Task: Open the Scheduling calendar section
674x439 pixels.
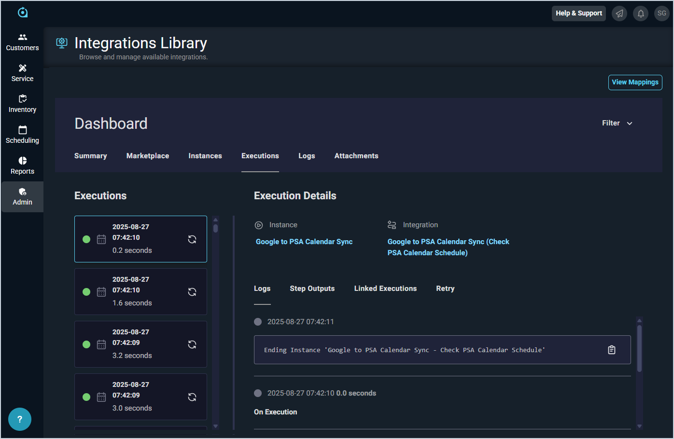Action: pyautogui.click(x=22, y=135)
